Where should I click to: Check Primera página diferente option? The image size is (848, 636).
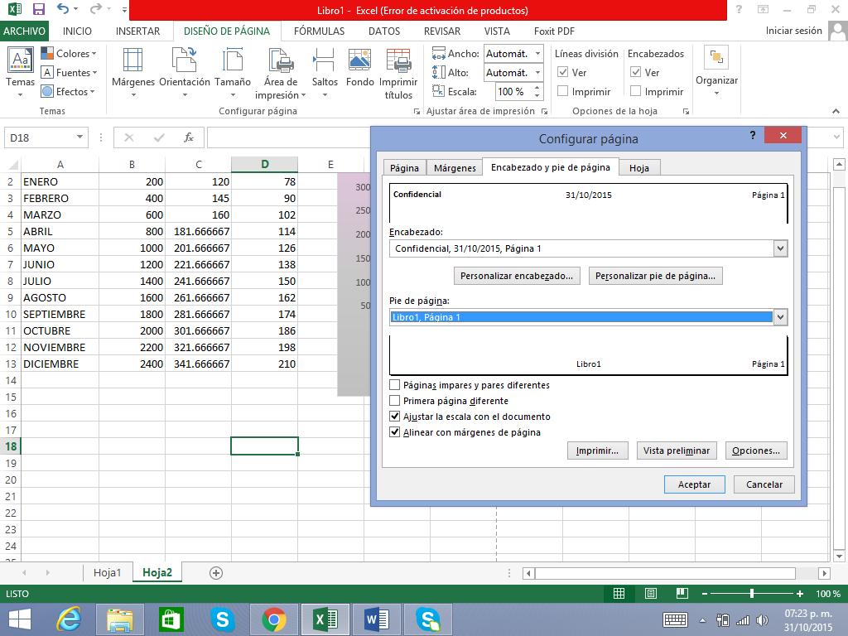[395, 401]
